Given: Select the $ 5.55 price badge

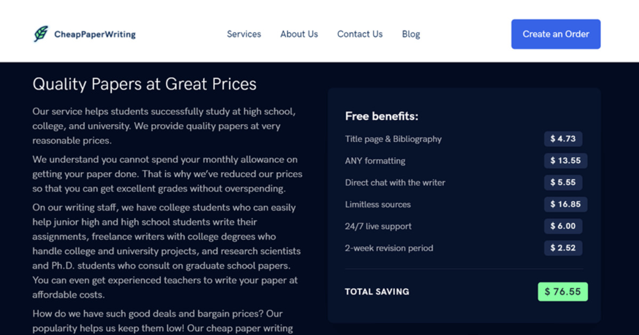Looking at the screenshot, I should click(563, 183).
